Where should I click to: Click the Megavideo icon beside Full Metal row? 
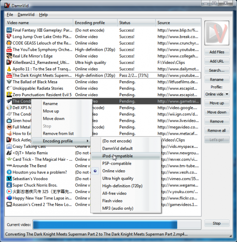pos(9,127)
